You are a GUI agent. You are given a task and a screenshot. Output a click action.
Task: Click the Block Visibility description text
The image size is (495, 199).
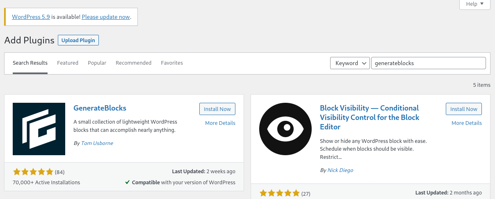(373, 149)
